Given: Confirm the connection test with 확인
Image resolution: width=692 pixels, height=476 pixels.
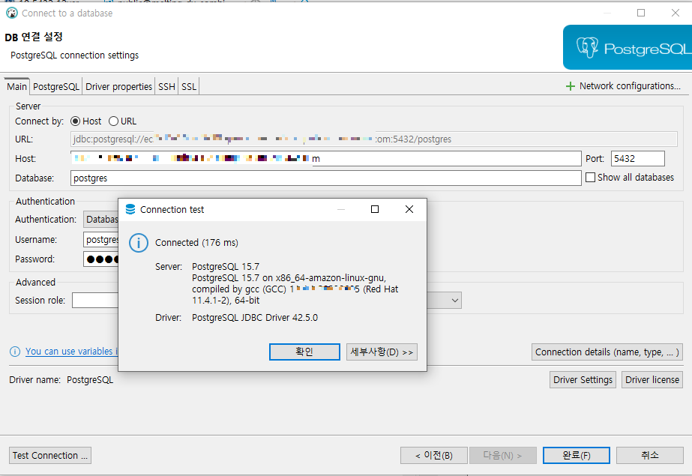Looking at the screenshot, I should point(304,352).
